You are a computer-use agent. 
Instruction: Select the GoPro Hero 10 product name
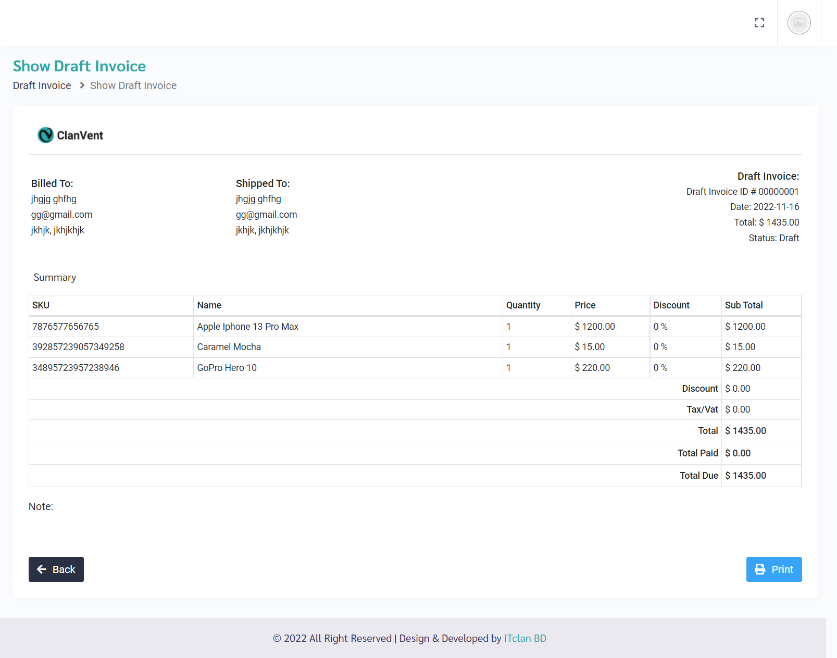point(227,368)
